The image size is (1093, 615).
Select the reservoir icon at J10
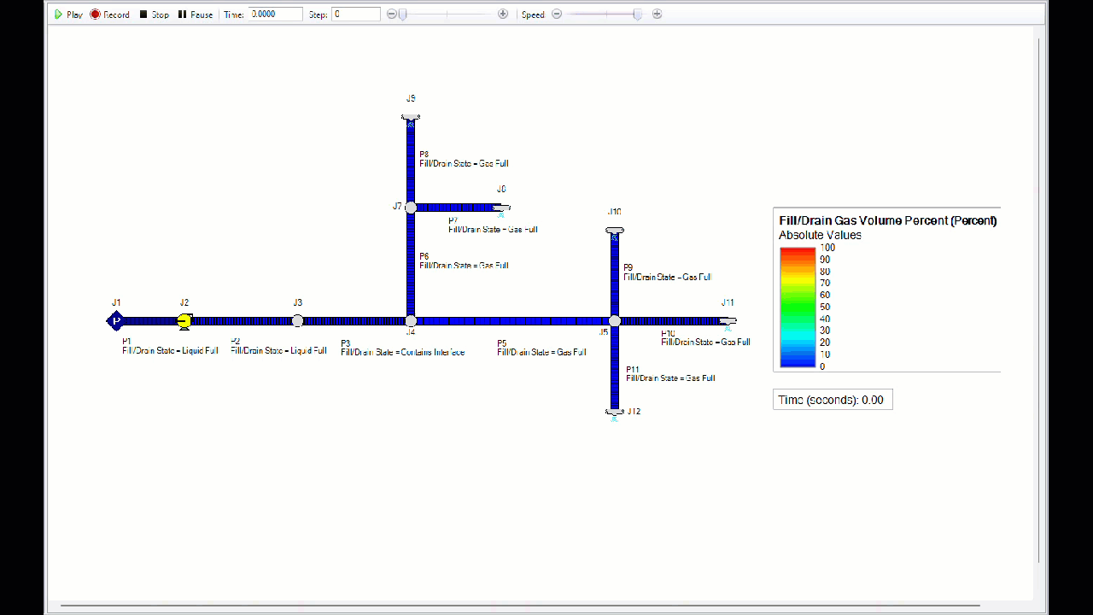[615, 231]
